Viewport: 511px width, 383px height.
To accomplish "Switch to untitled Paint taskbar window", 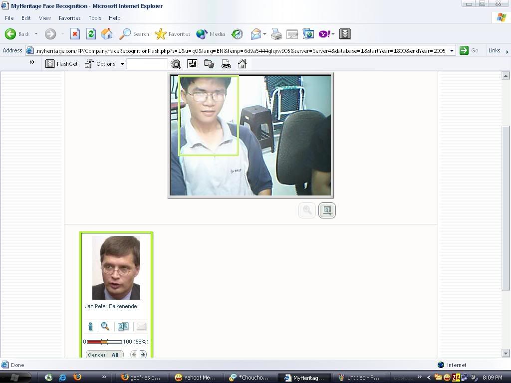I will pos(360,378).
